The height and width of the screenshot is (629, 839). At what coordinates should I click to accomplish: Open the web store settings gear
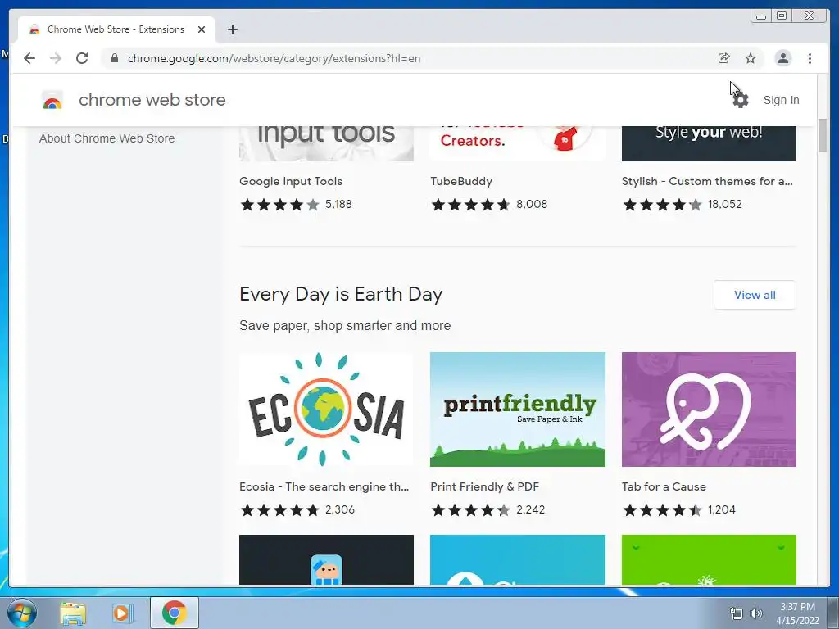(741, 100)
